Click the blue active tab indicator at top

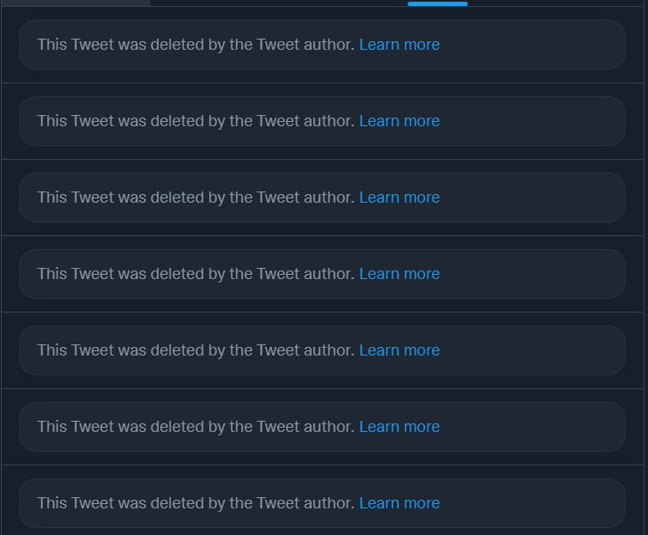tap(438, 3)
